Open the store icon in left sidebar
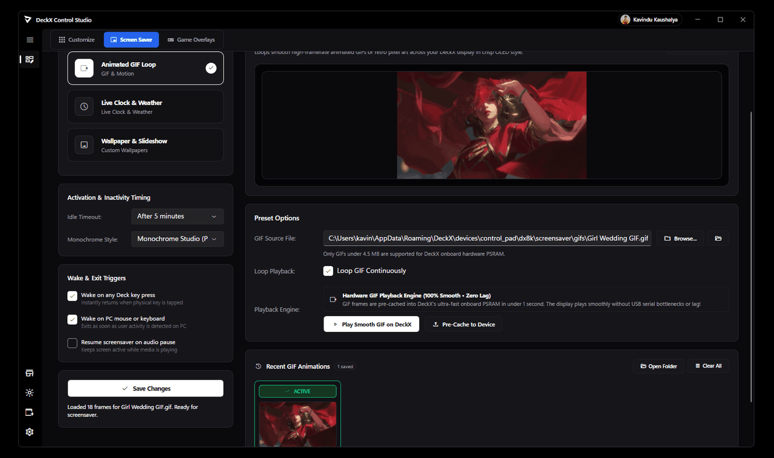This screenshot has height=458, width=774. tap(30, 373)
